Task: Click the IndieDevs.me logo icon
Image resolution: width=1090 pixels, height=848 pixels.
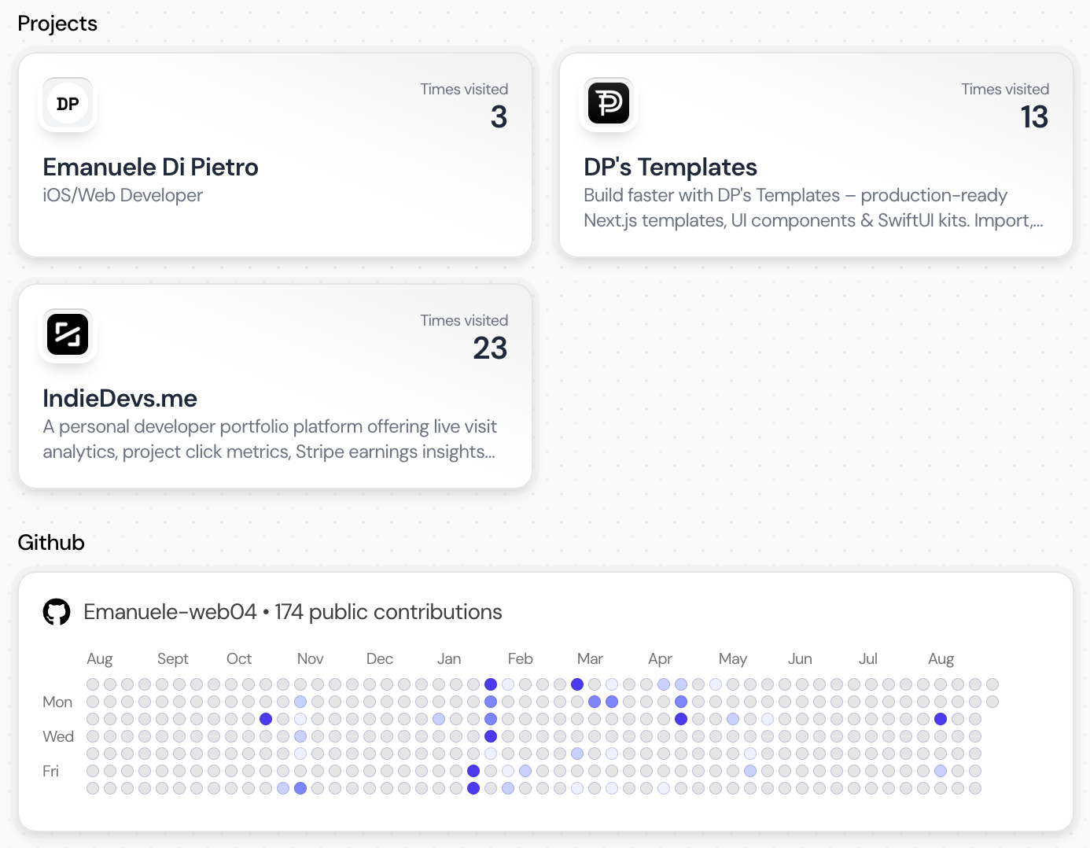Action: click(x=68, y=334)
